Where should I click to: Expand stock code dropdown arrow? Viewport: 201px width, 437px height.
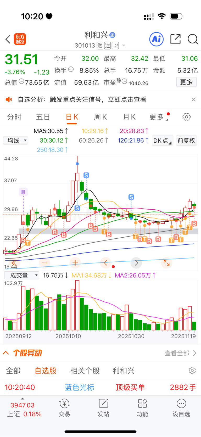click(124, 46)
